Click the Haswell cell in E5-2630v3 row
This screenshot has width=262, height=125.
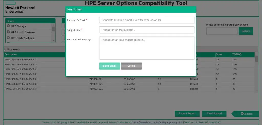click(194, 79)
